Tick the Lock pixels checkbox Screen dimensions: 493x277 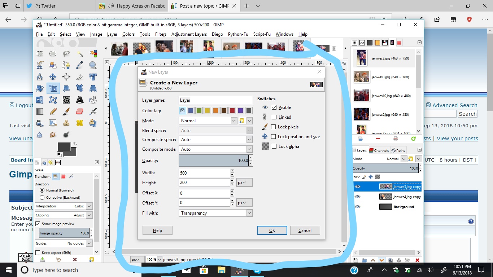(274, 127)
